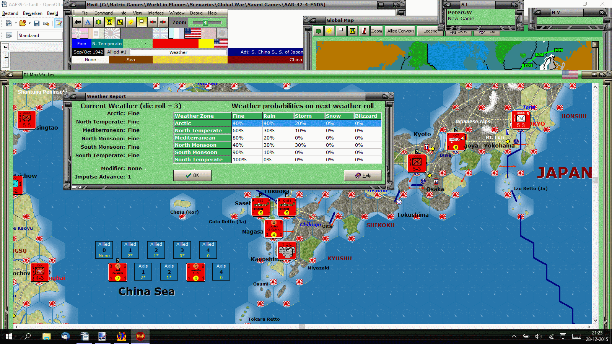Viewport: 612px width, 344px height.
Task: Toggle the yellow stacked units button
Action: click(120, 22)
